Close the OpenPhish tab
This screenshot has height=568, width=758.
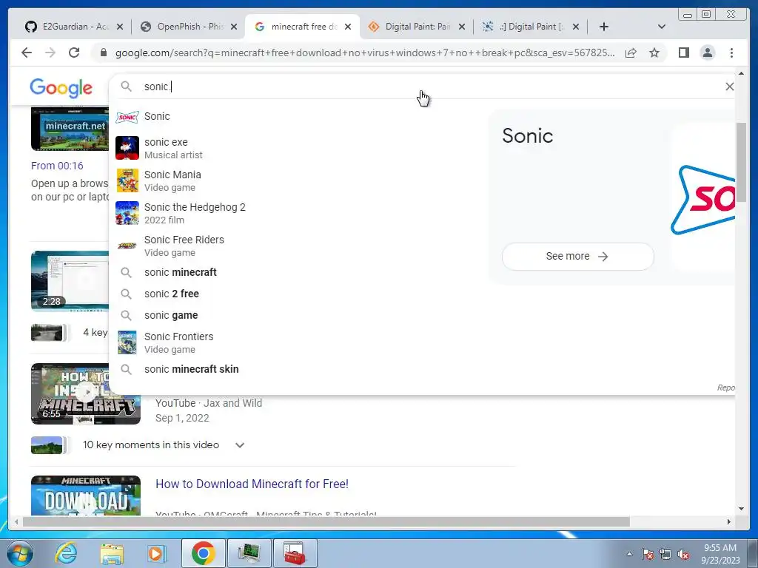coord(234,27)
